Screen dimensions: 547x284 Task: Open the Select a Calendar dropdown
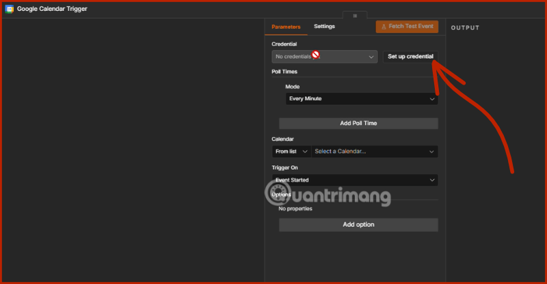point(375,152)
